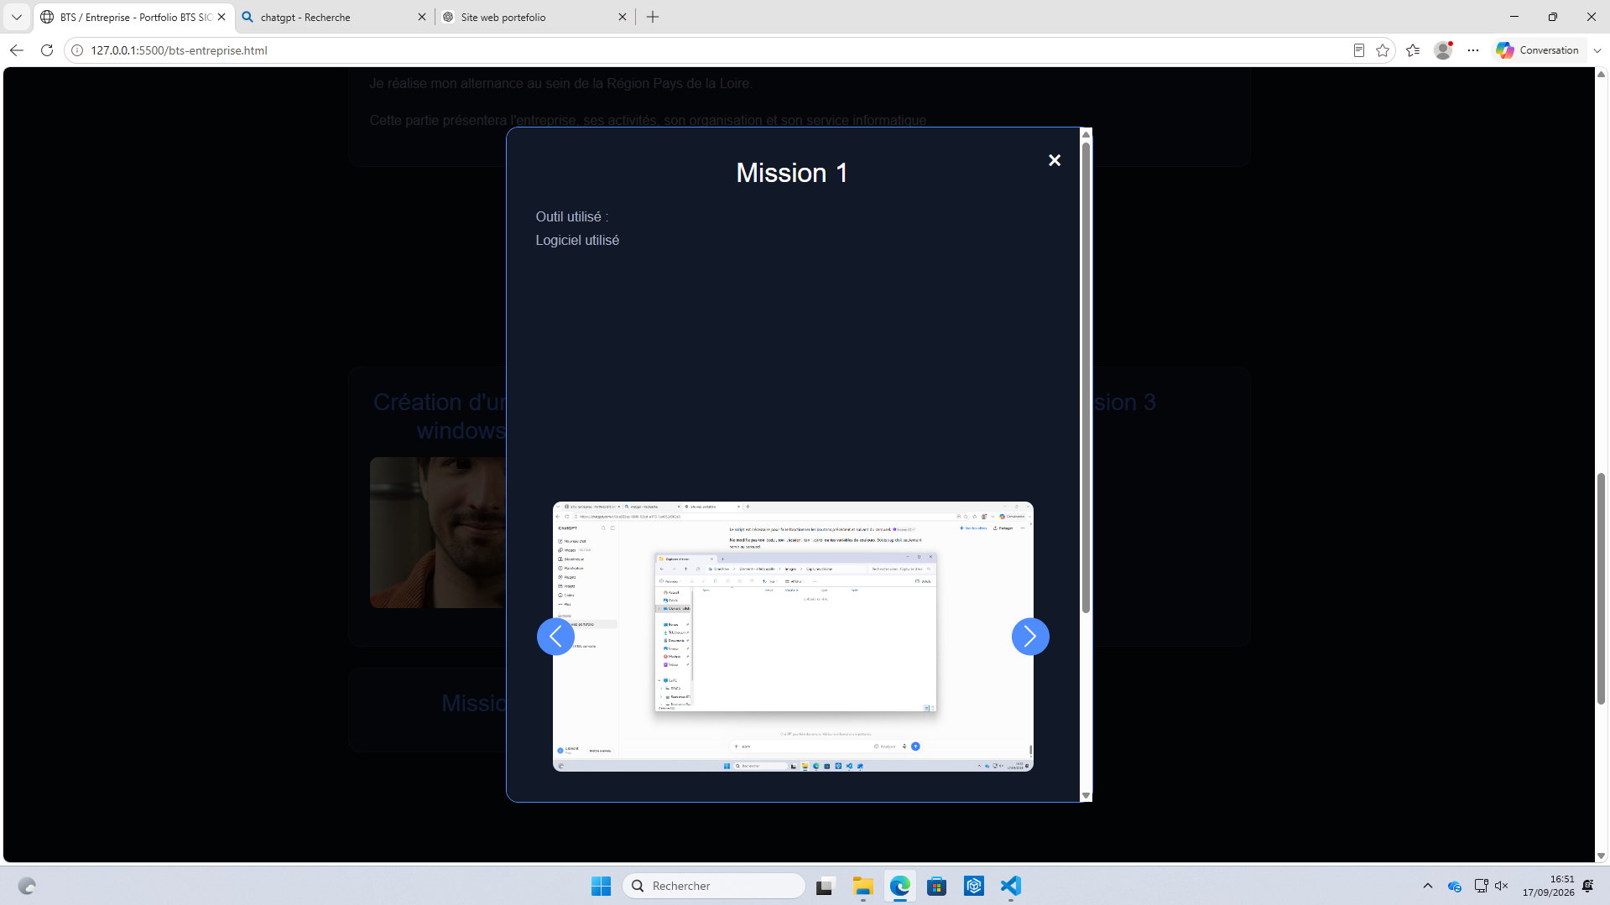
Task: Close the Mission 1 modal with the X
Action: 1055,160
